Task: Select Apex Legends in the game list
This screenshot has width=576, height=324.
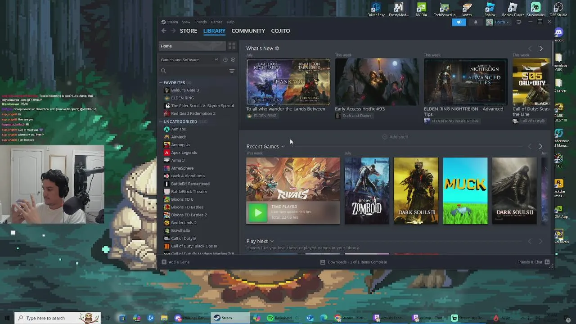Action: 184,153
